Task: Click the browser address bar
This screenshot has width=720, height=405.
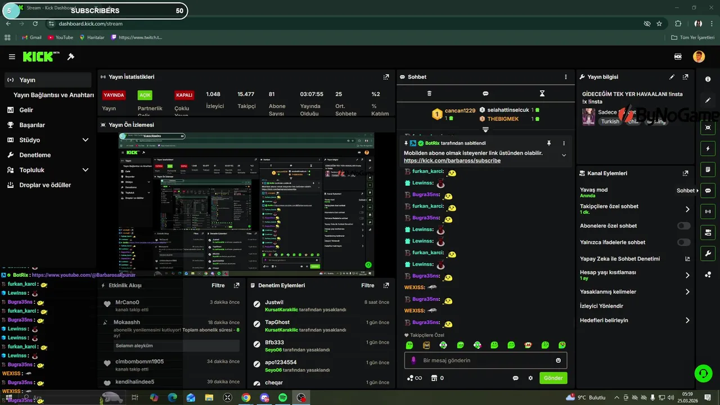Action: [343, 24]
